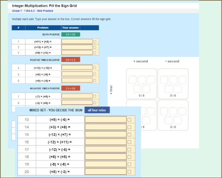
Task: Click answer box for (+10) × (+7)
Action: [77, 47]
